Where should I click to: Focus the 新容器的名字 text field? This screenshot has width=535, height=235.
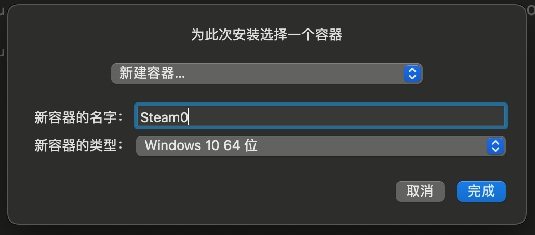coord(320,116)
